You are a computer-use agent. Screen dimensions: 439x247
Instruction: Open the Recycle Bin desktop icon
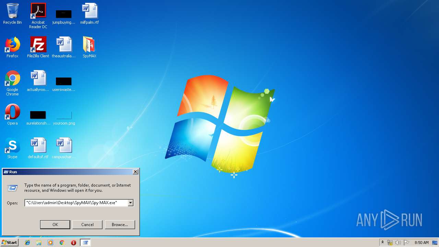(12, 14)
